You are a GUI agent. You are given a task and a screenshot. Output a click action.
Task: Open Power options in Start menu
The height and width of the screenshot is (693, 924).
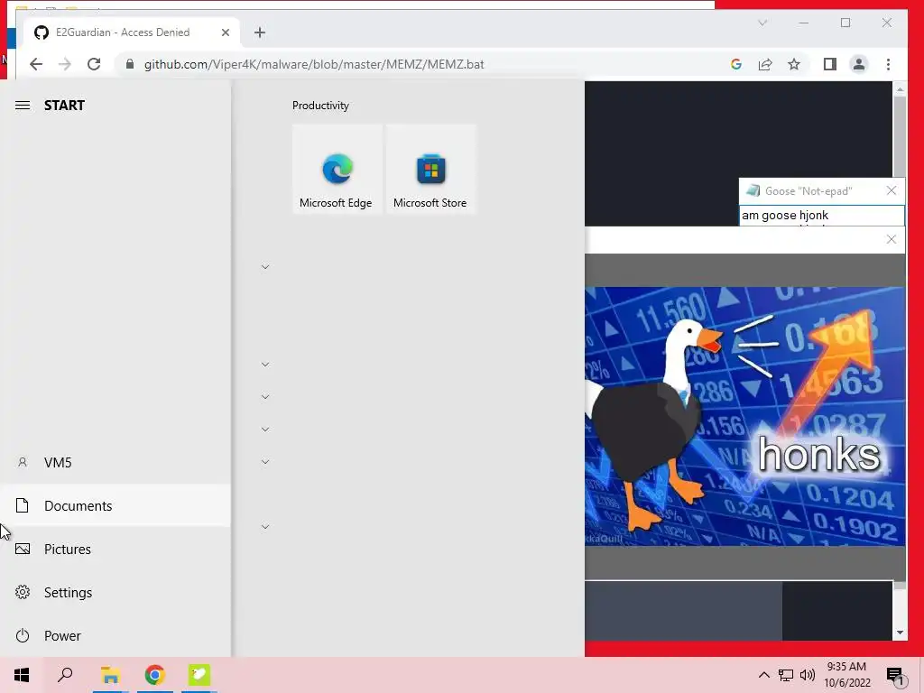115,636
